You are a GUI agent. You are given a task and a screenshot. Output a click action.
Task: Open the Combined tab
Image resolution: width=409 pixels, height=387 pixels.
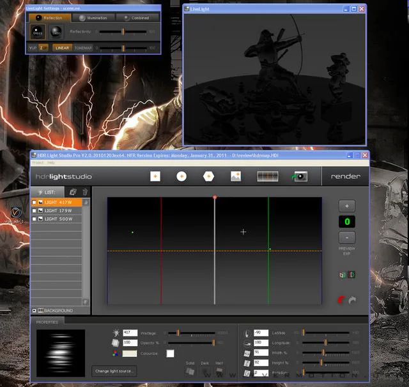(x=137, y=18)
